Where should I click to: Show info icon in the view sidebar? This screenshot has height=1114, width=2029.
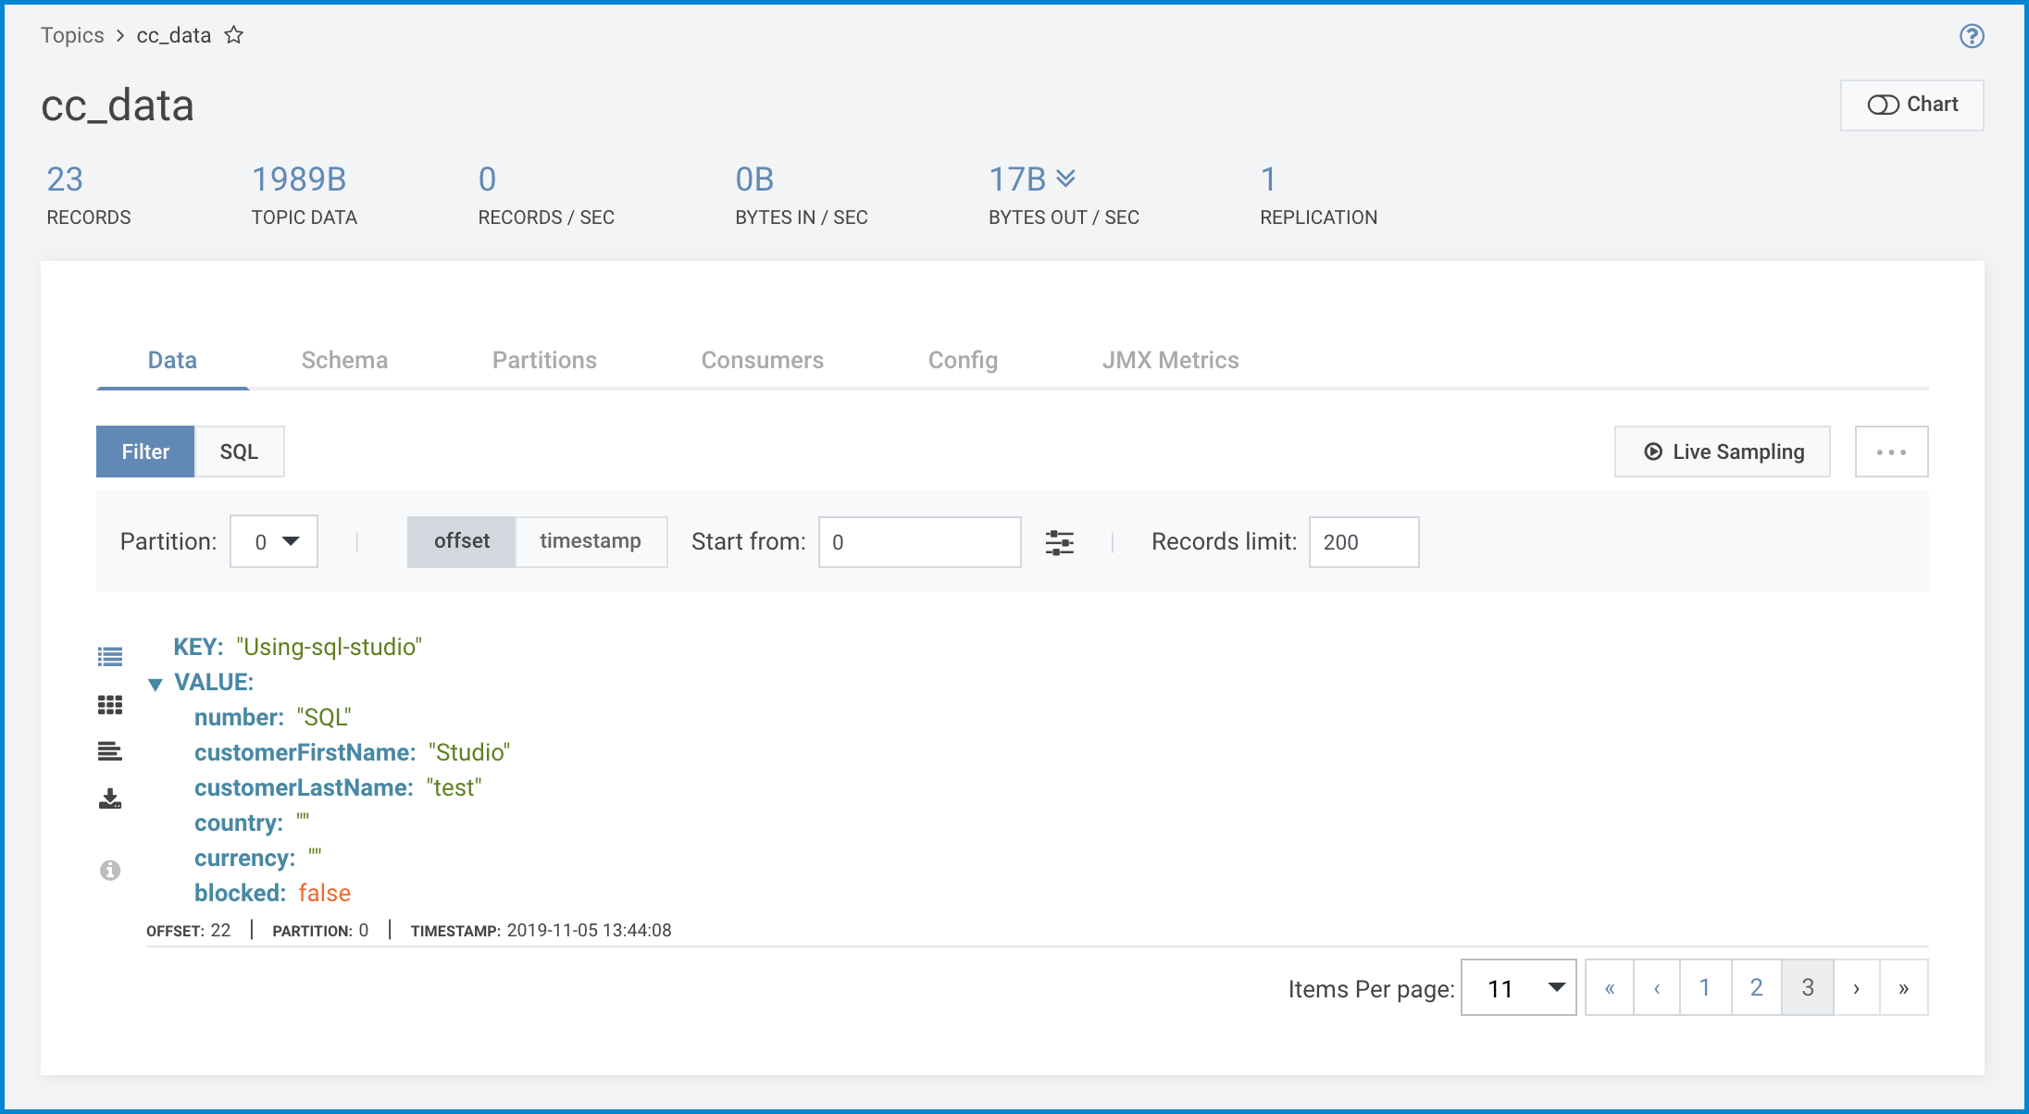(110, 870)
